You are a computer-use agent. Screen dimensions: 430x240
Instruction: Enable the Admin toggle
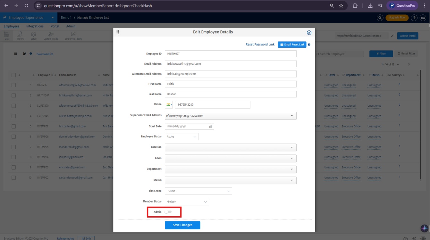[x=169, y=212]
